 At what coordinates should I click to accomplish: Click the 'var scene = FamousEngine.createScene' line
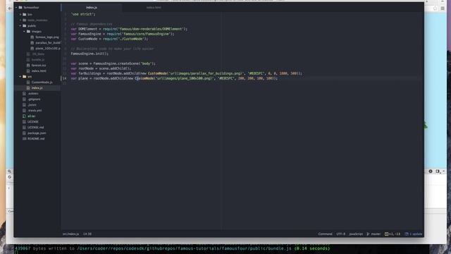coord(113,64)
